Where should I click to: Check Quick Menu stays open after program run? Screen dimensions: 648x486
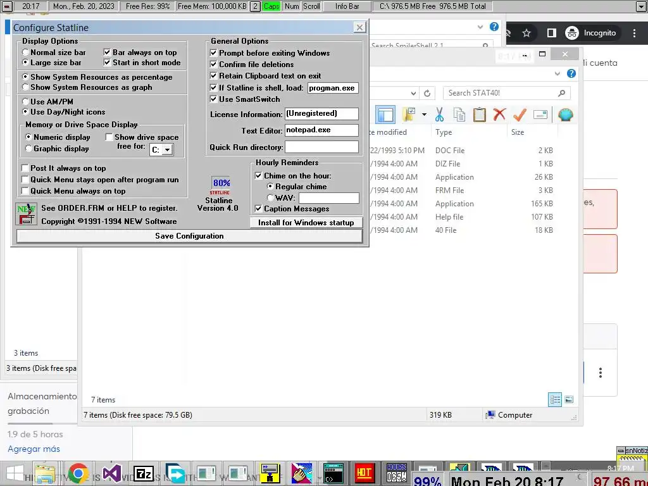pyautogui.click(x=101, y=180)
